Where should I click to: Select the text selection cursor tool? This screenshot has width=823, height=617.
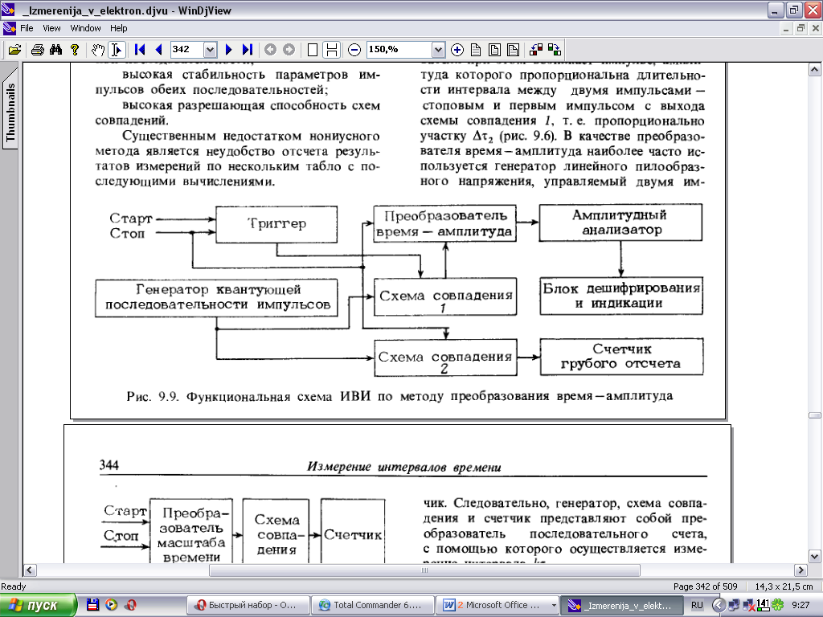tap(116, 49)
